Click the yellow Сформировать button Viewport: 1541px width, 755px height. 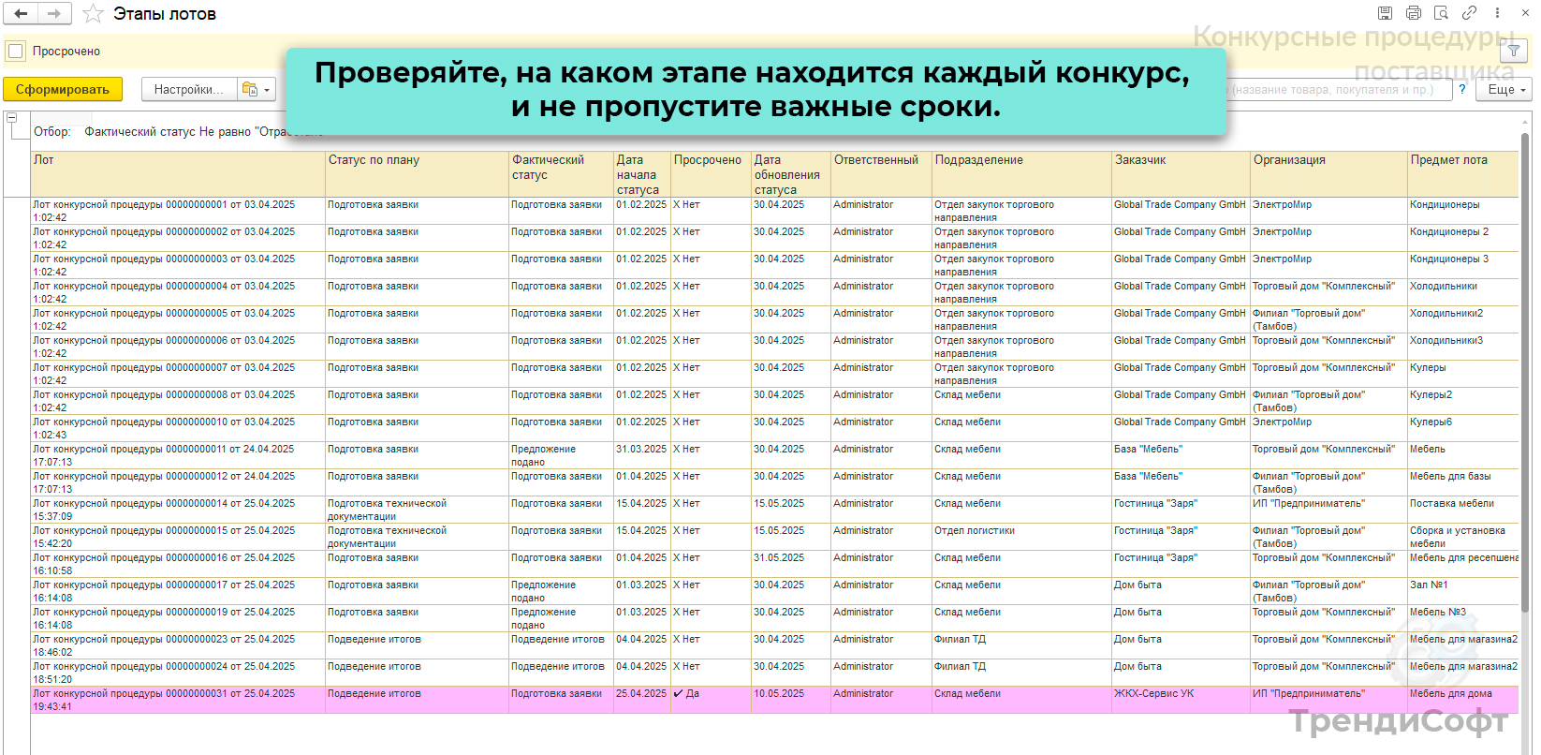(x=63, y=89)
